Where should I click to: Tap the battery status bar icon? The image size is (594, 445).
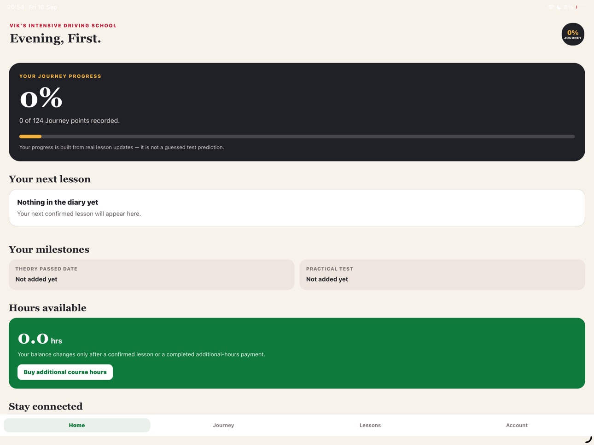(582, 7)
